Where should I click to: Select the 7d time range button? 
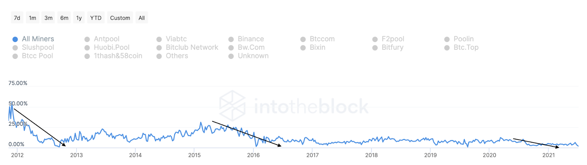tap(17, 18)
